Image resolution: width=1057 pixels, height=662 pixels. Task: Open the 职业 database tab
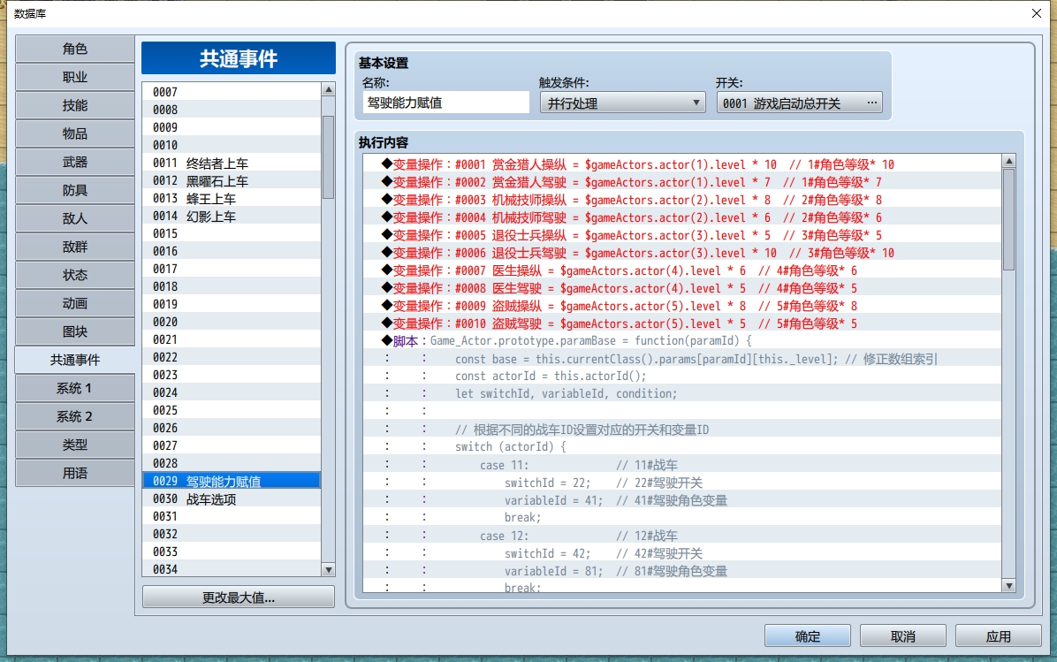click(75, 77)
